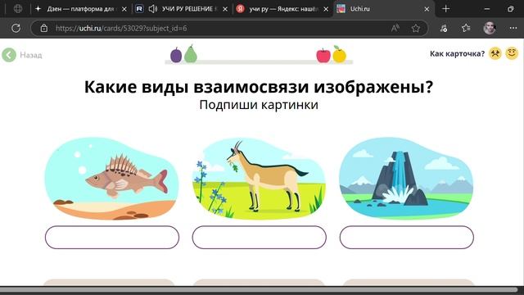Add this page to favorites star
The image size is (524, 295).
tap(415, 28)
